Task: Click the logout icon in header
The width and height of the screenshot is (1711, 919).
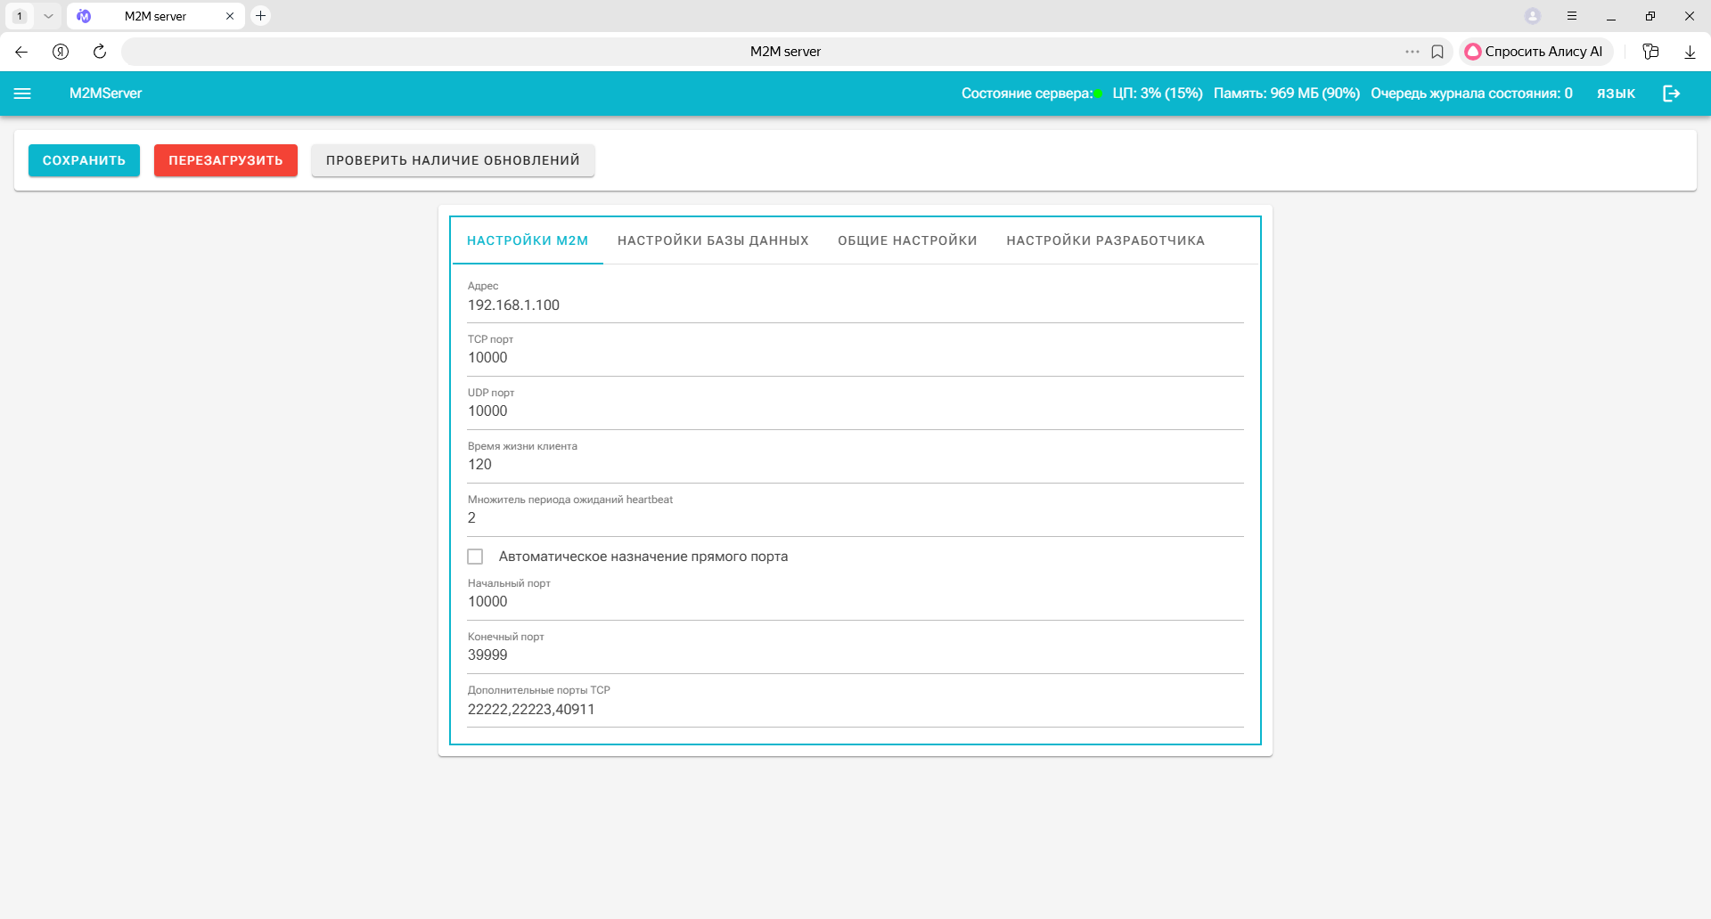Action: pyautogui.click(x=1671, y=94)
